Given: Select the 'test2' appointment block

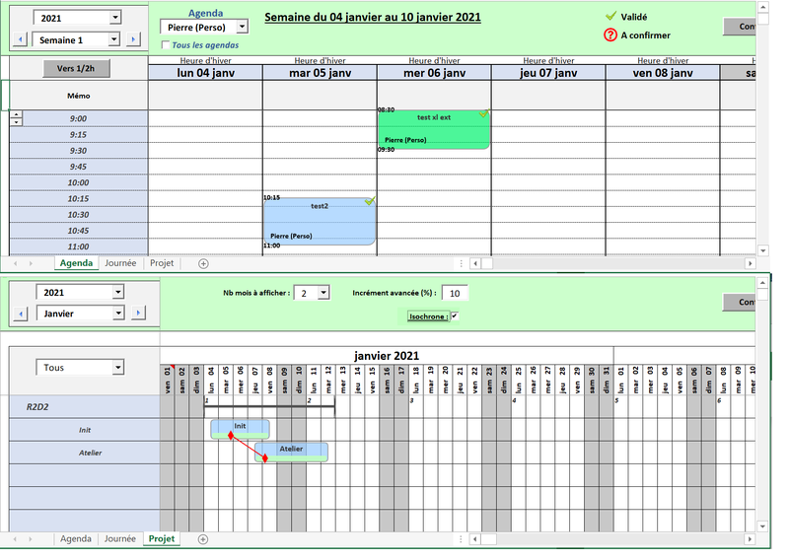Looking at the screenshot, I should tap(320, 221).
